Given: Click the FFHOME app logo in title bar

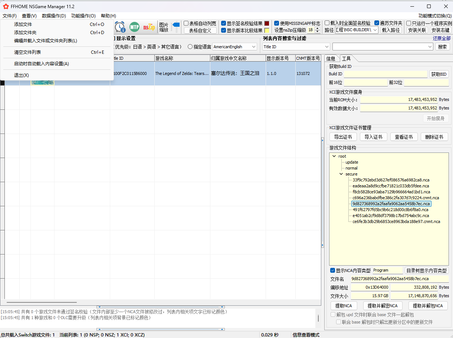Looking at the screenshot, I should coord(6,6).
